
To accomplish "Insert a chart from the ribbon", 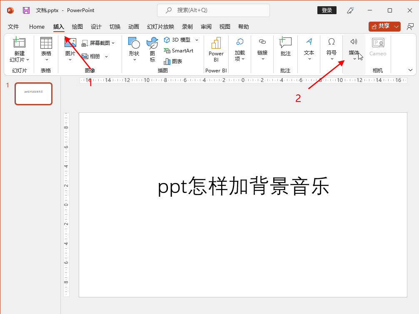I will click(x=173, y=61).
